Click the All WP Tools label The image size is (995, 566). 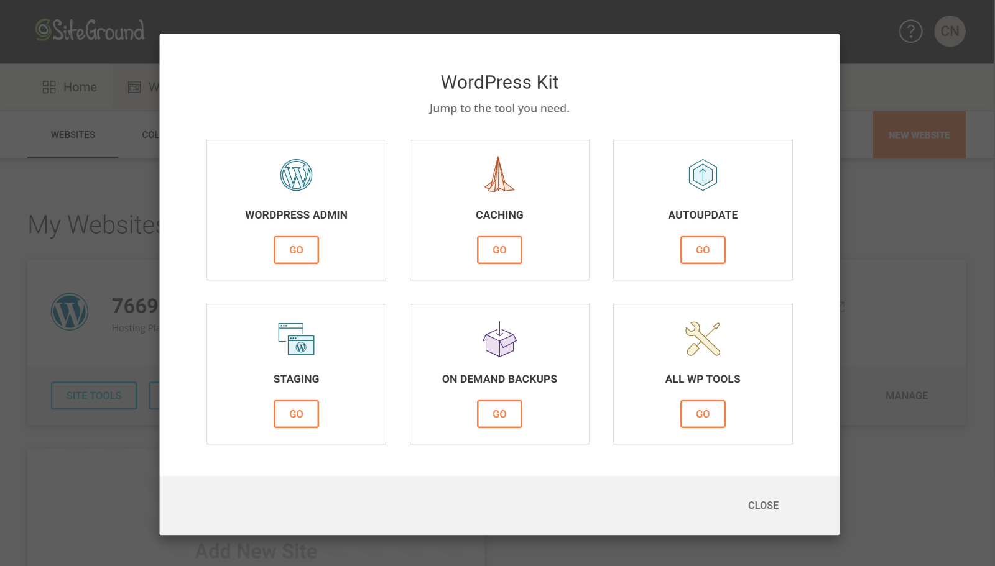click(x=703, y=379)
